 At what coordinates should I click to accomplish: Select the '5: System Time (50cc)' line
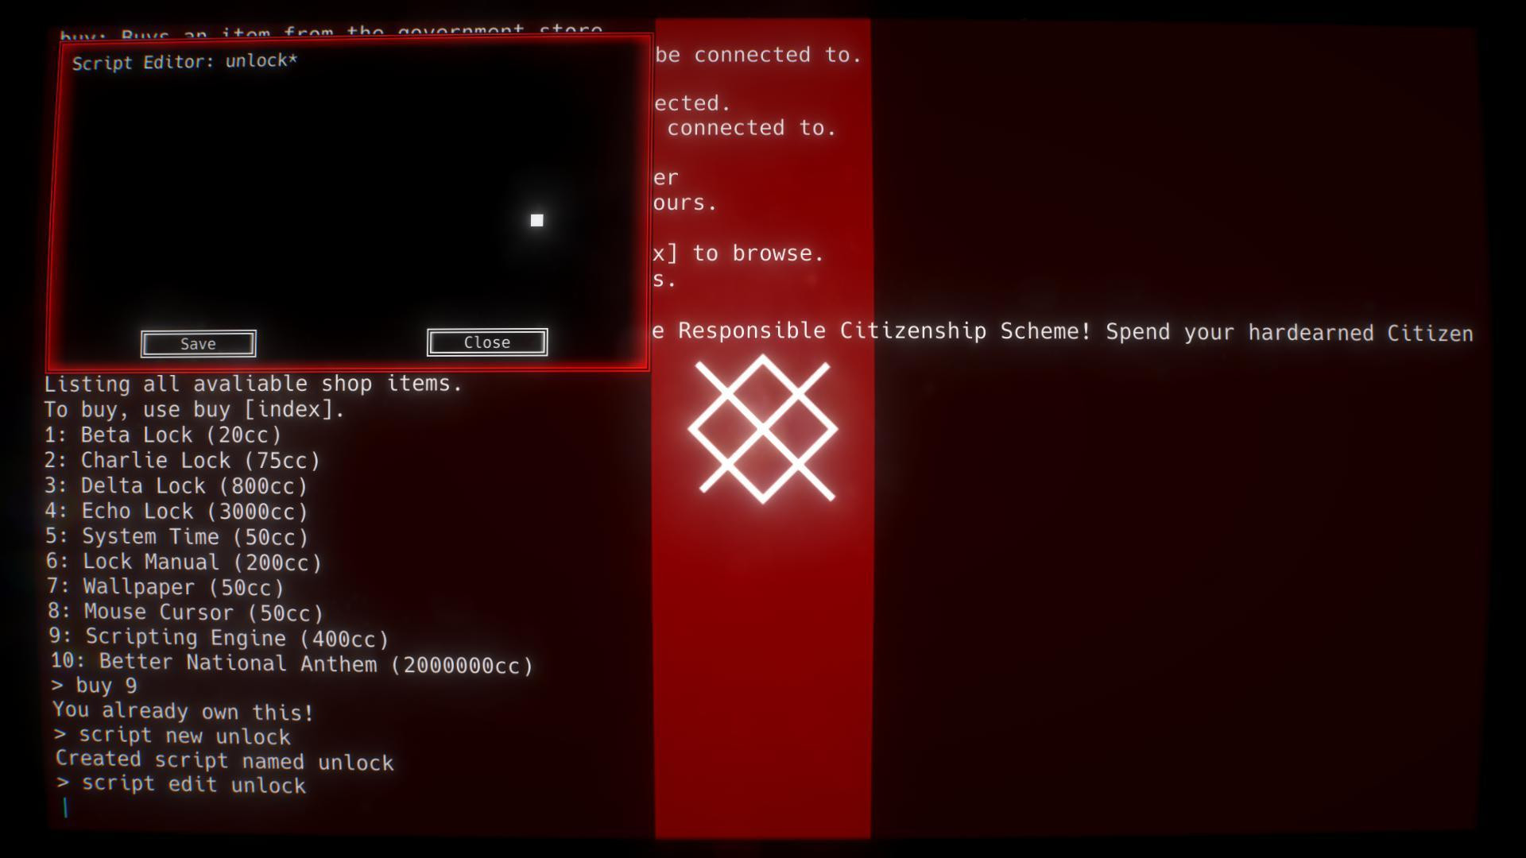(177, 536)
